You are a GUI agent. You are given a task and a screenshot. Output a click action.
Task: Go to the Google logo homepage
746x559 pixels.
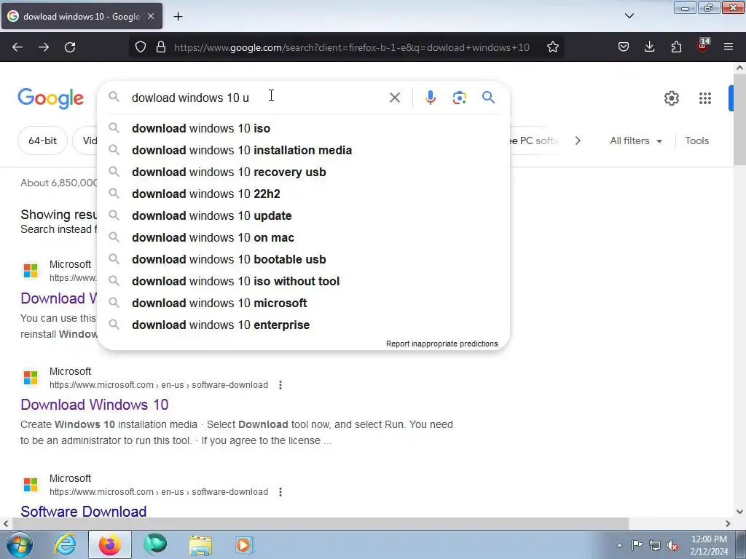tap(51, 99)
